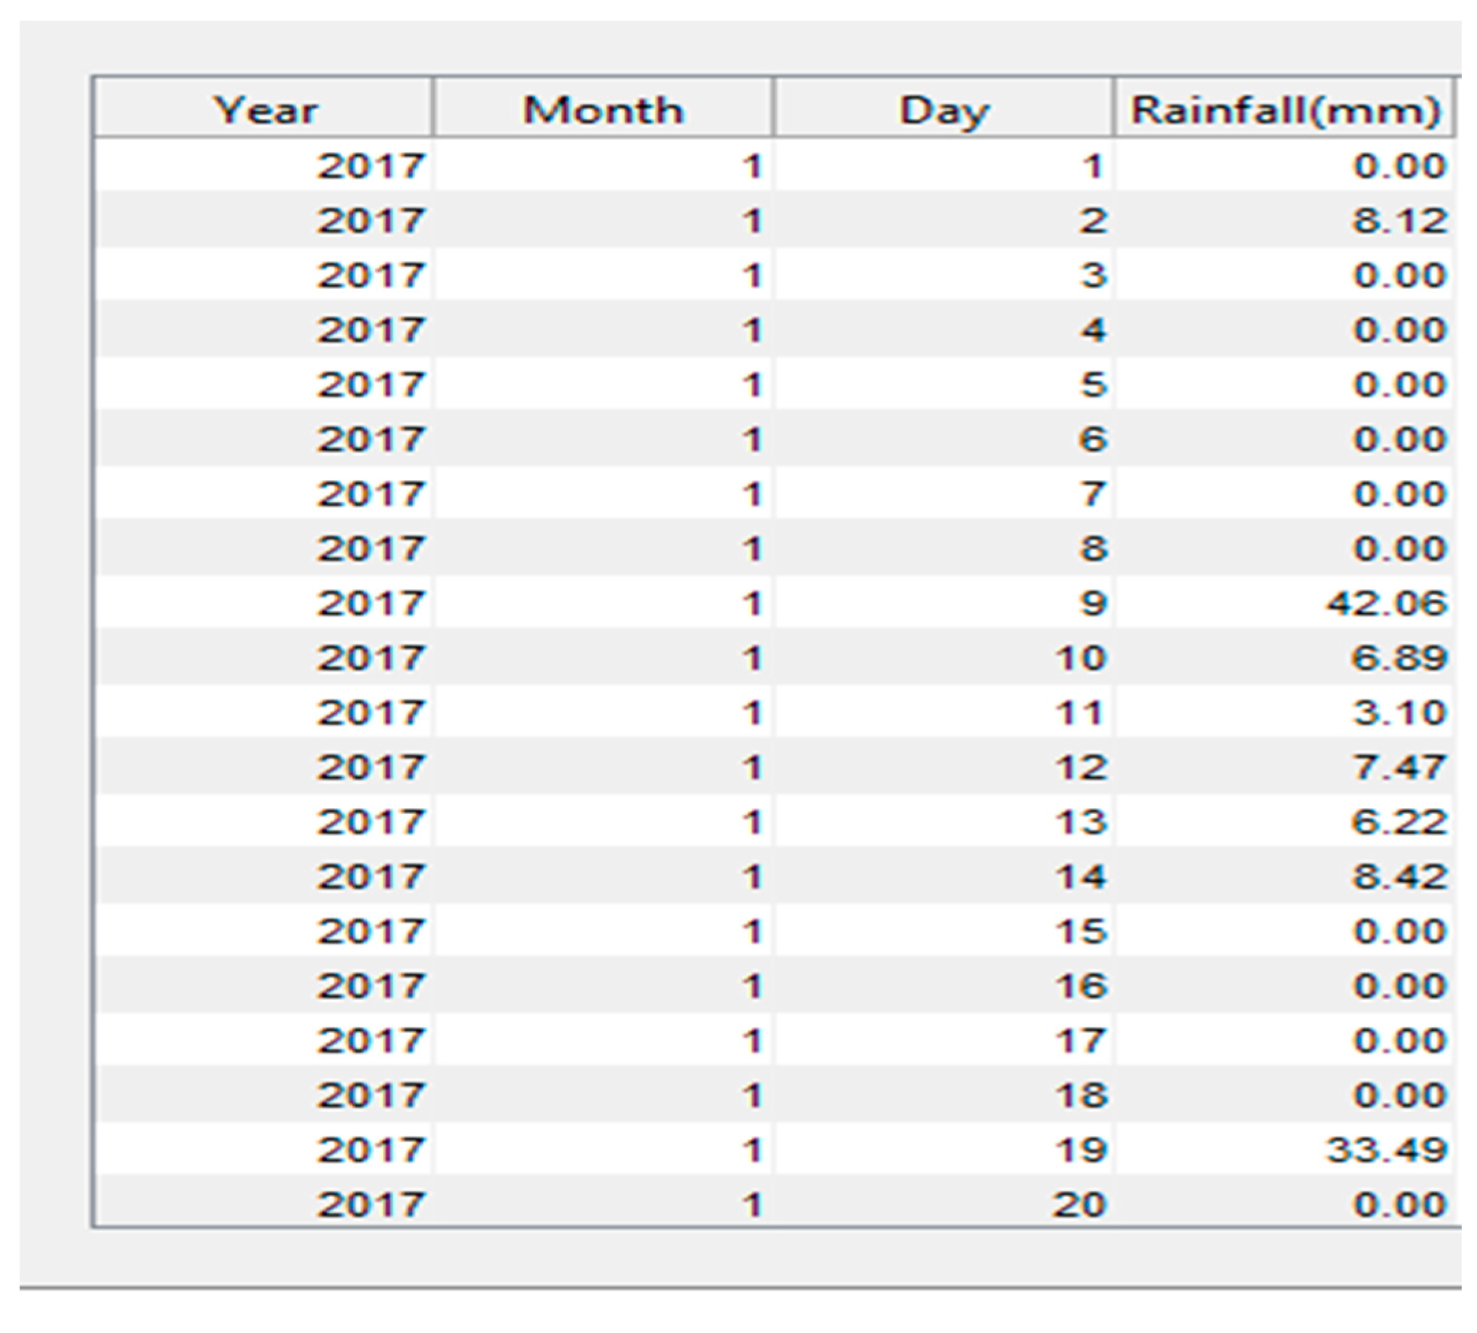This screenshot has height=1333, width=1477.
Task: Click the 3.10 rainfall cell
Action: tap(1284, 712)
